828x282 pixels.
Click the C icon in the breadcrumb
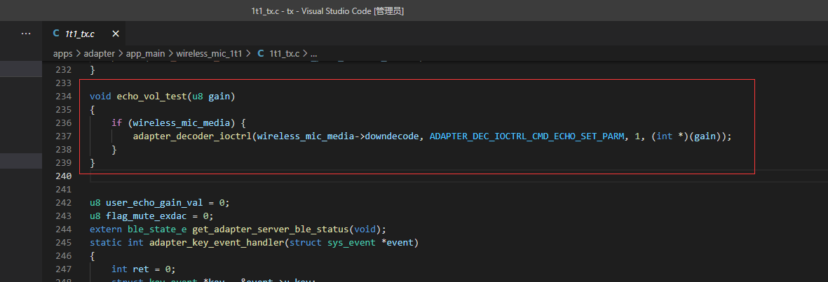260,53
